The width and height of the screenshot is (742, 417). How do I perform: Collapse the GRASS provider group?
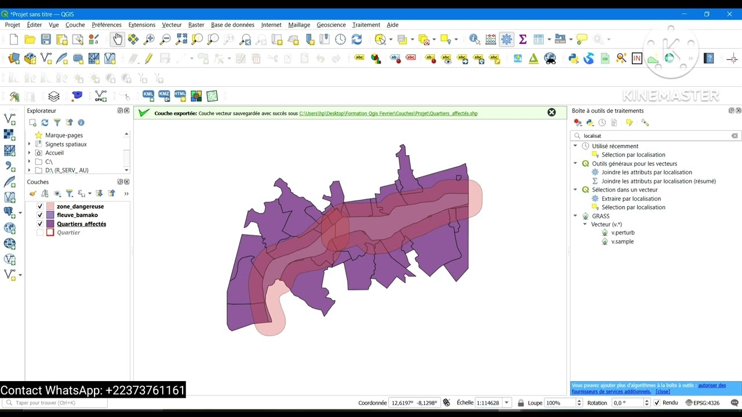[x=576, y=216]
